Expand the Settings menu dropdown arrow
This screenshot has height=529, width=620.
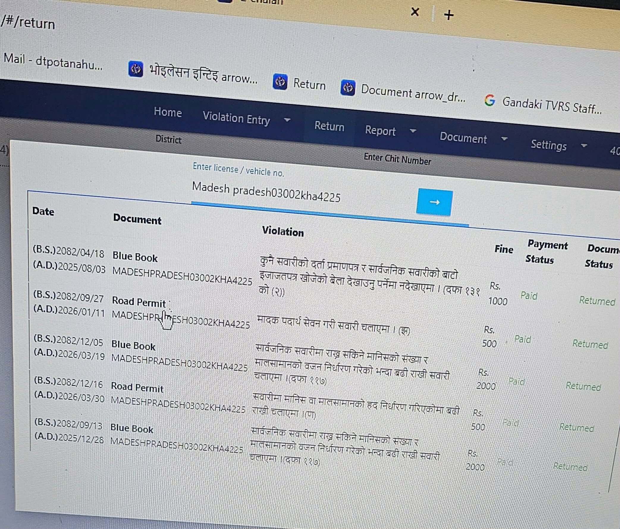[584, 146]
